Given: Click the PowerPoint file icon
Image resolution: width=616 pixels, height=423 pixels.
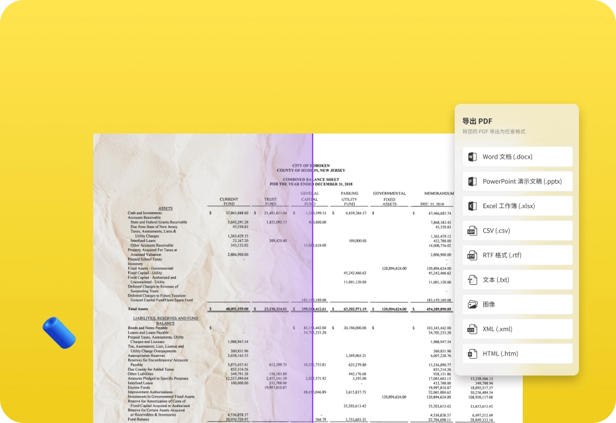Looking at the screenshot, I should tap(472, 182).
